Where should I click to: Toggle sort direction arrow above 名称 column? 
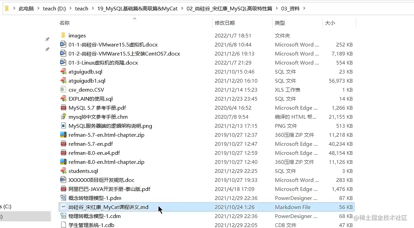pos(135,19)
